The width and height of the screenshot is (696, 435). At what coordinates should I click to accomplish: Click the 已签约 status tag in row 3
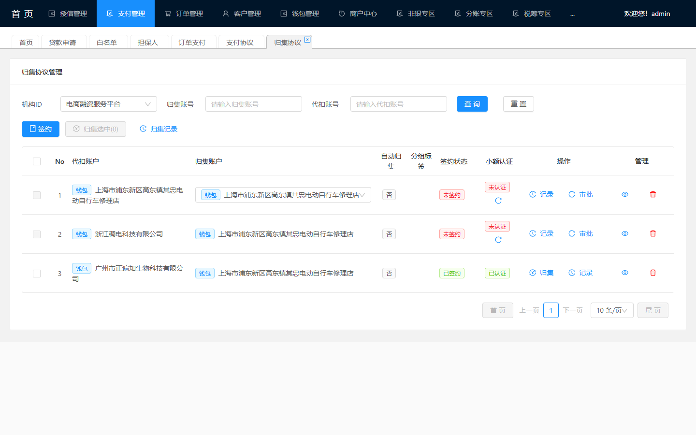coord(452,273)
